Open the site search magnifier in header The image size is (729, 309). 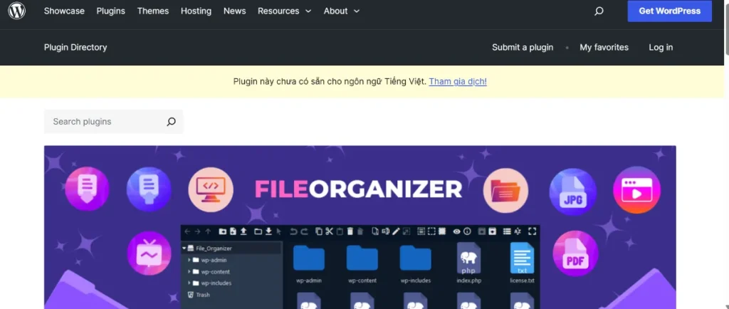click(x=599, y=11)
